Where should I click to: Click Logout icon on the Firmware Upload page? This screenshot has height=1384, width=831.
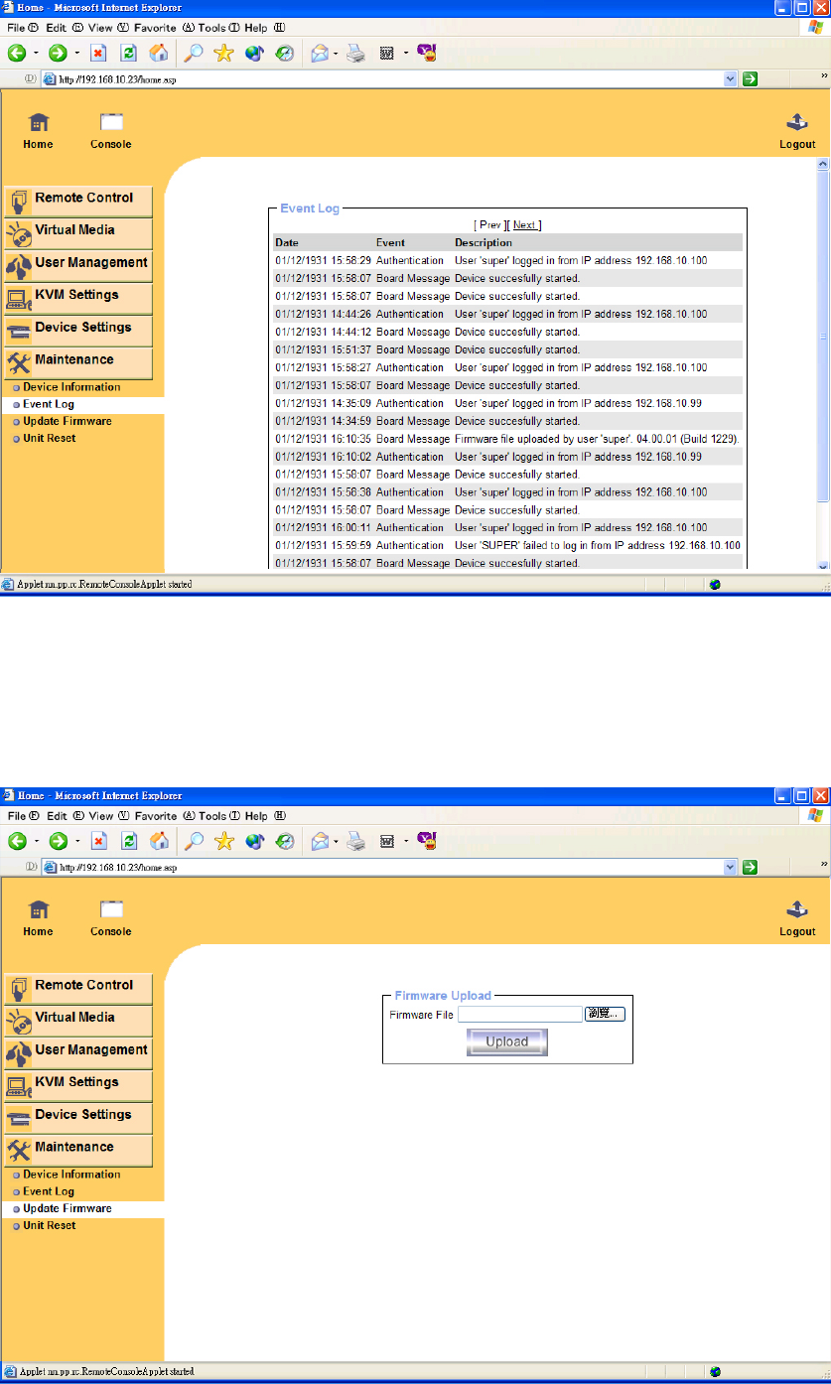(x=797, y=917)
